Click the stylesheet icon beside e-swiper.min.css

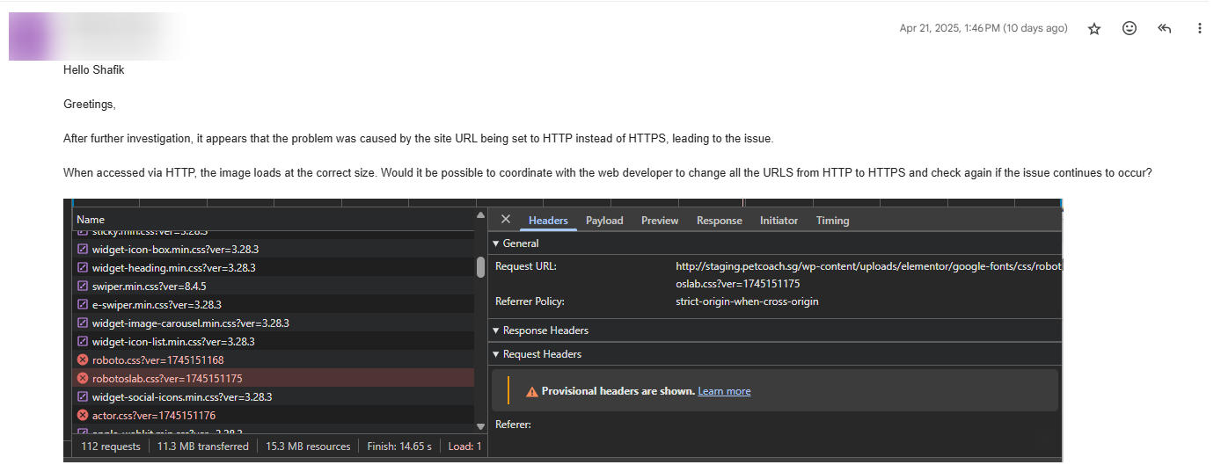pos(83,305)
